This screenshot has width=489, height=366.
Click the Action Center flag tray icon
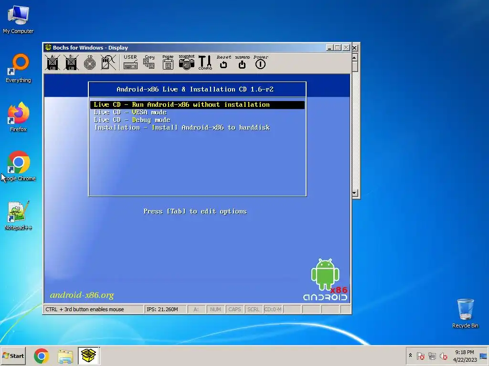(420, 356)
